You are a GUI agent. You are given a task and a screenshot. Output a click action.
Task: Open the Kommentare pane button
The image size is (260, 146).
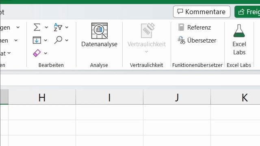[x=201, y=12]
